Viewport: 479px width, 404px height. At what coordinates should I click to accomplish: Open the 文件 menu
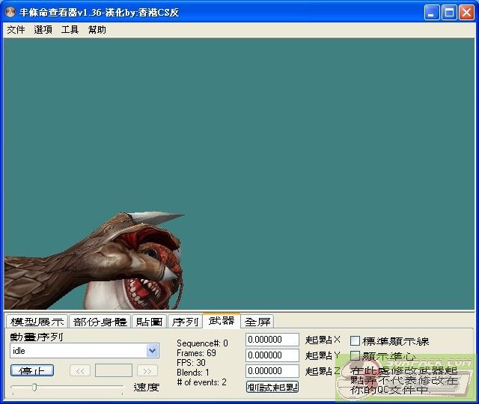click(16, 30)
